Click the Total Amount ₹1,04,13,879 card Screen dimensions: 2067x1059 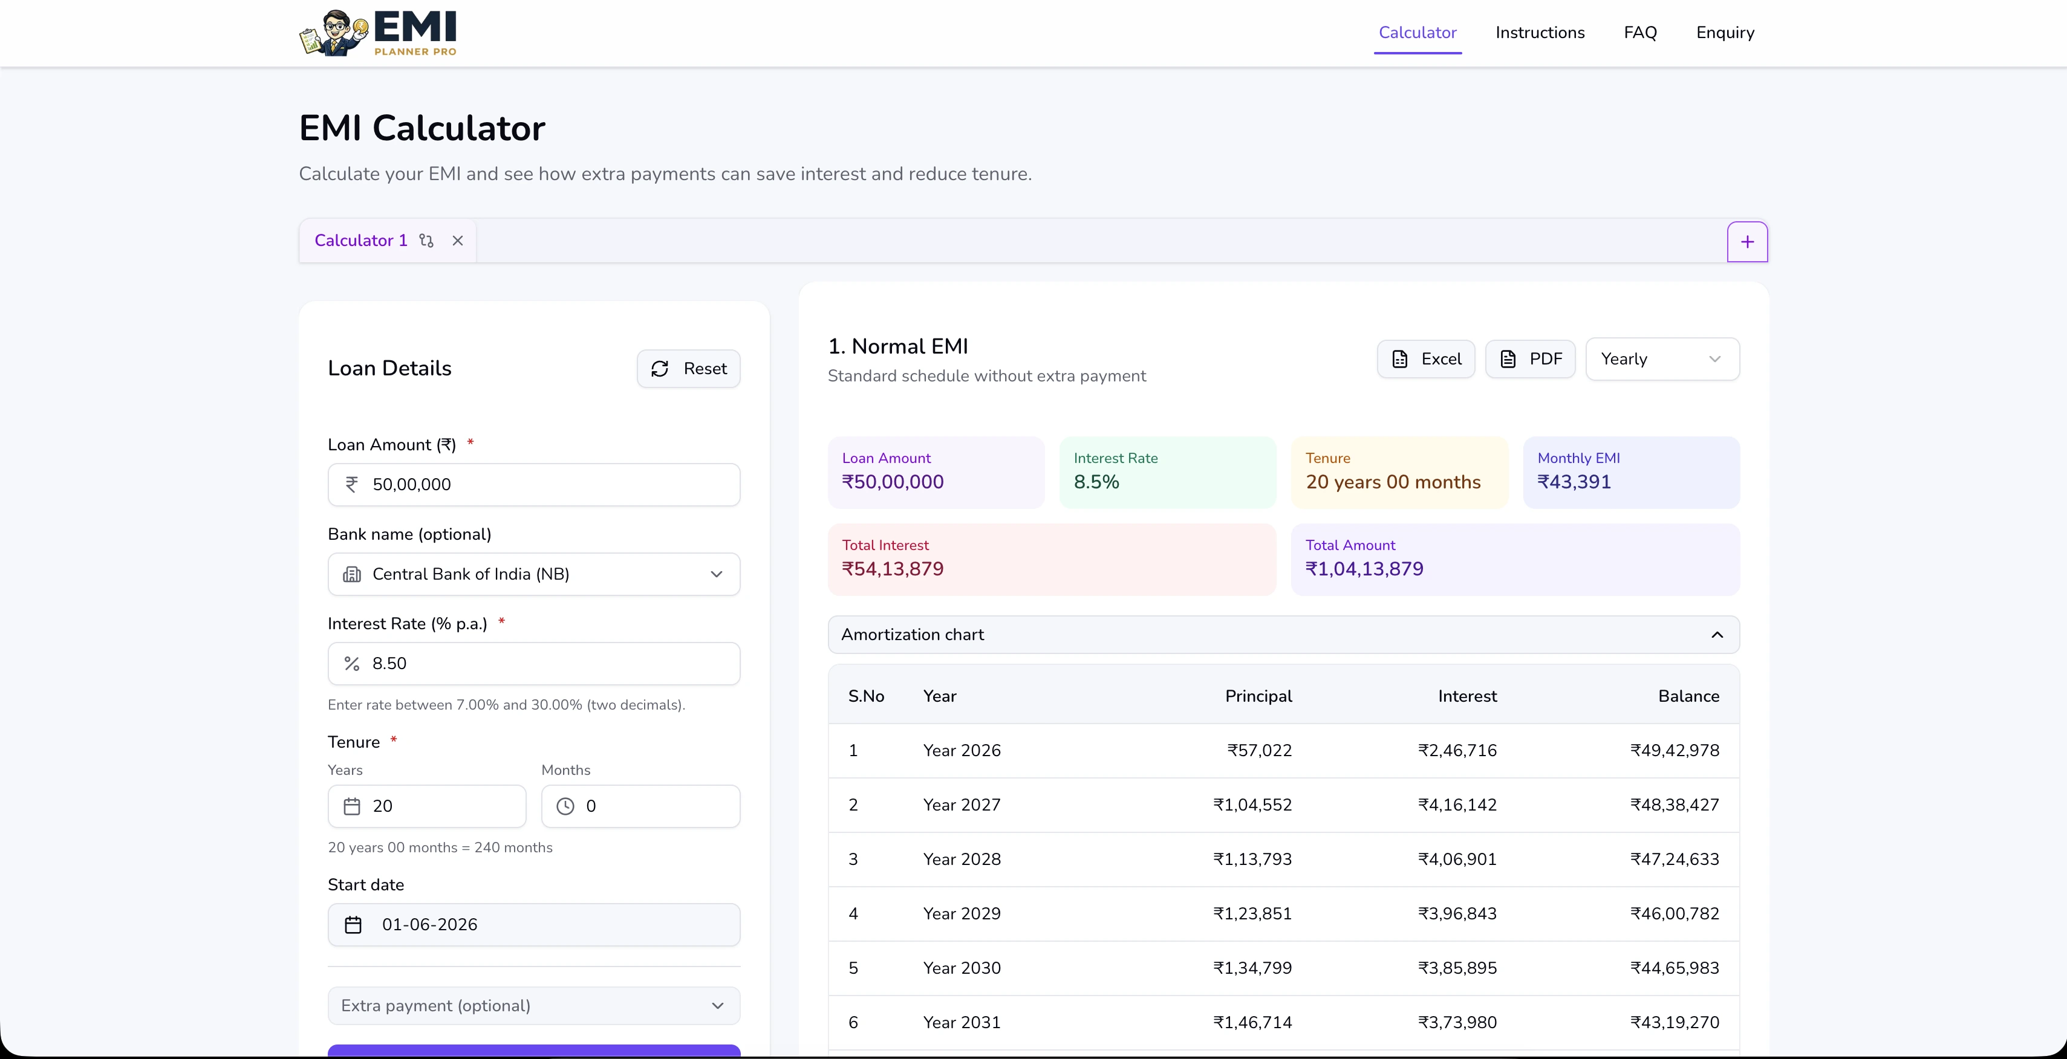pyautogui.click(x=1515, y=560)
